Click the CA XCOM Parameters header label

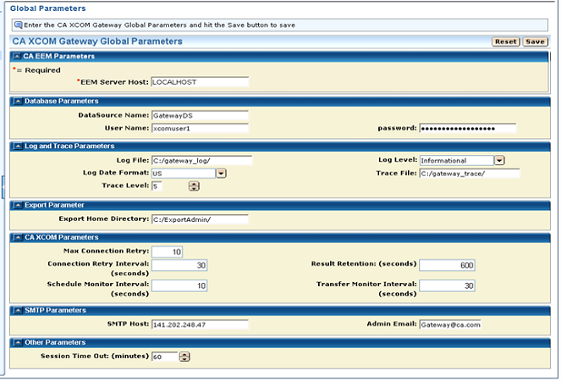point(62,237)
